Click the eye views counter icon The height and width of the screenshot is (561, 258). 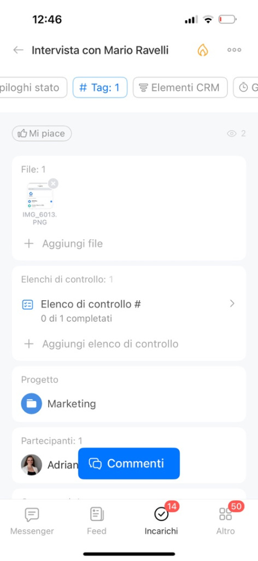click(x=232, y=134)
